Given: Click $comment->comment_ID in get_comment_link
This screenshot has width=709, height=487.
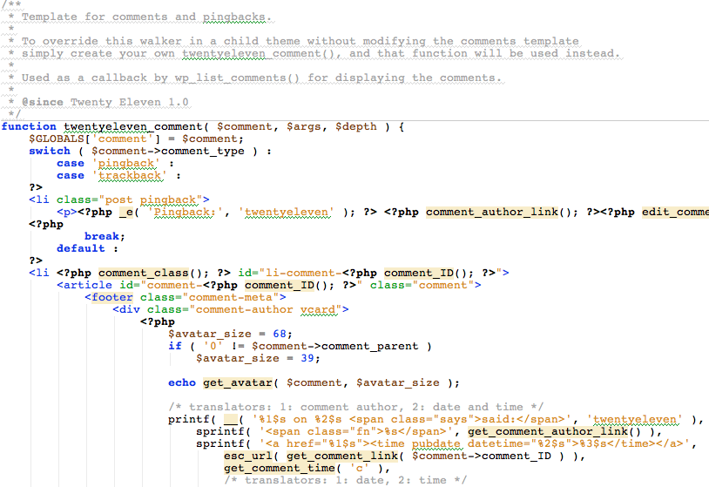Looking at the screenshot, I should click(x=481, y=457).
